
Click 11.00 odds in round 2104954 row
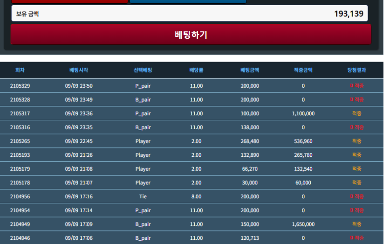196,210
